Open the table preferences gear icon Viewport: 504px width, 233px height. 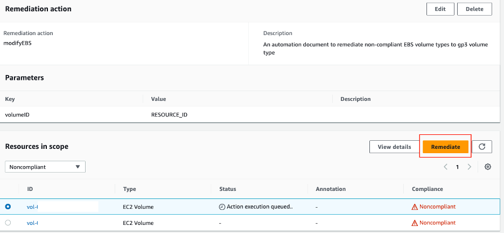tap(488, 167)
